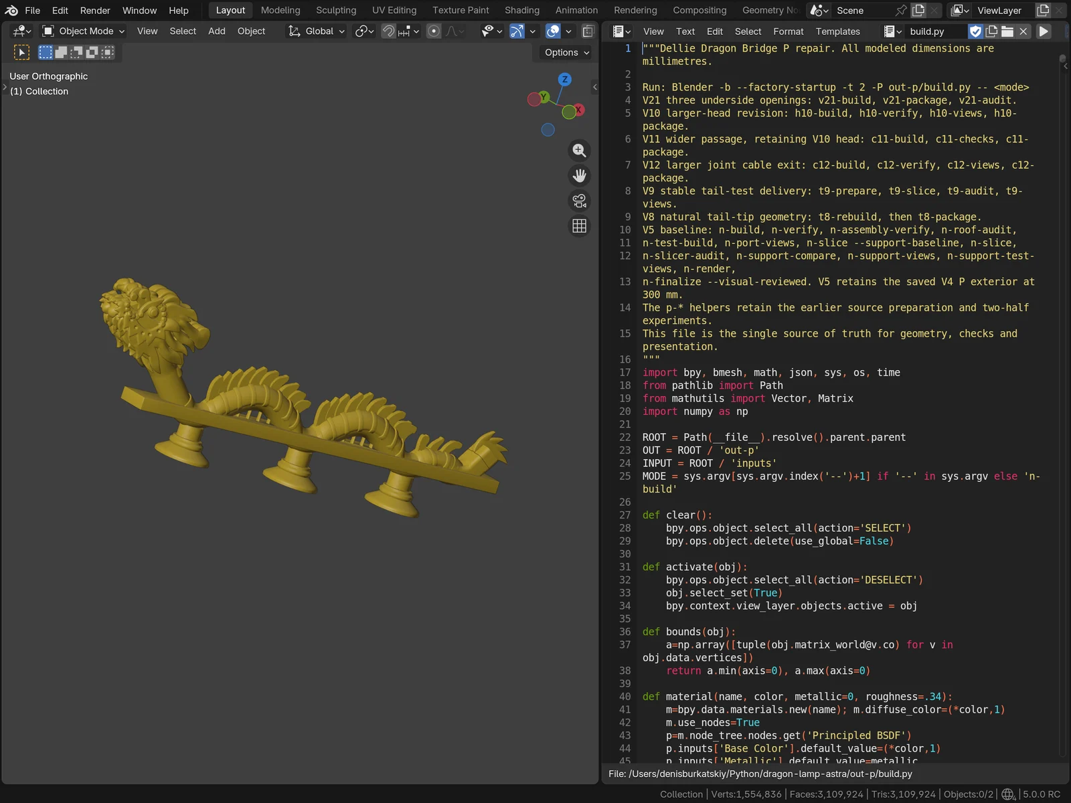Switch orthographic/perspective with the grid icon
Viewport: 1071px width, 803px height.
click(580, 226)
